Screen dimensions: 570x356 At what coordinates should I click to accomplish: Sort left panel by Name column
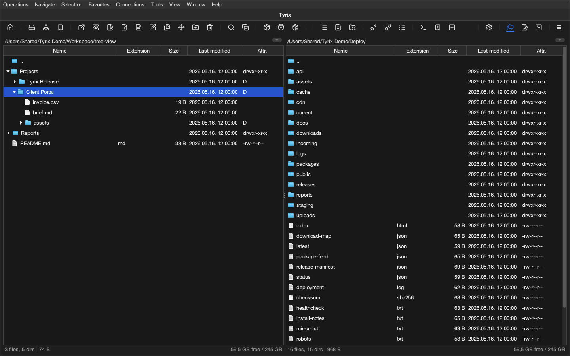click(x=60, y=51)
